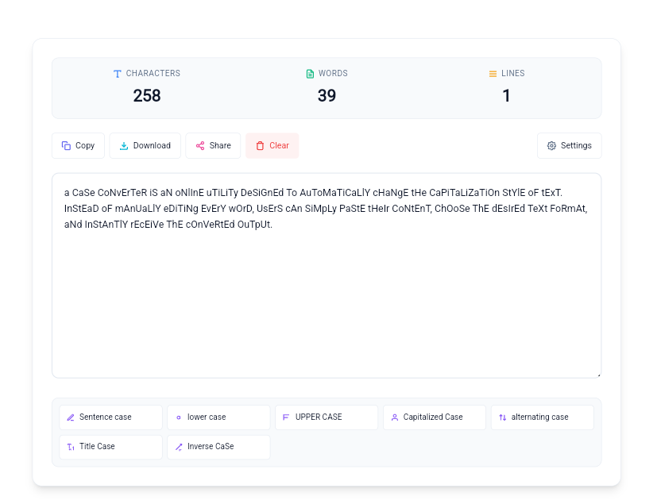The height and width of the screenshot is (500, 661).
Task: Apply alternating case conversion
Action: click(x=543, y=417)
